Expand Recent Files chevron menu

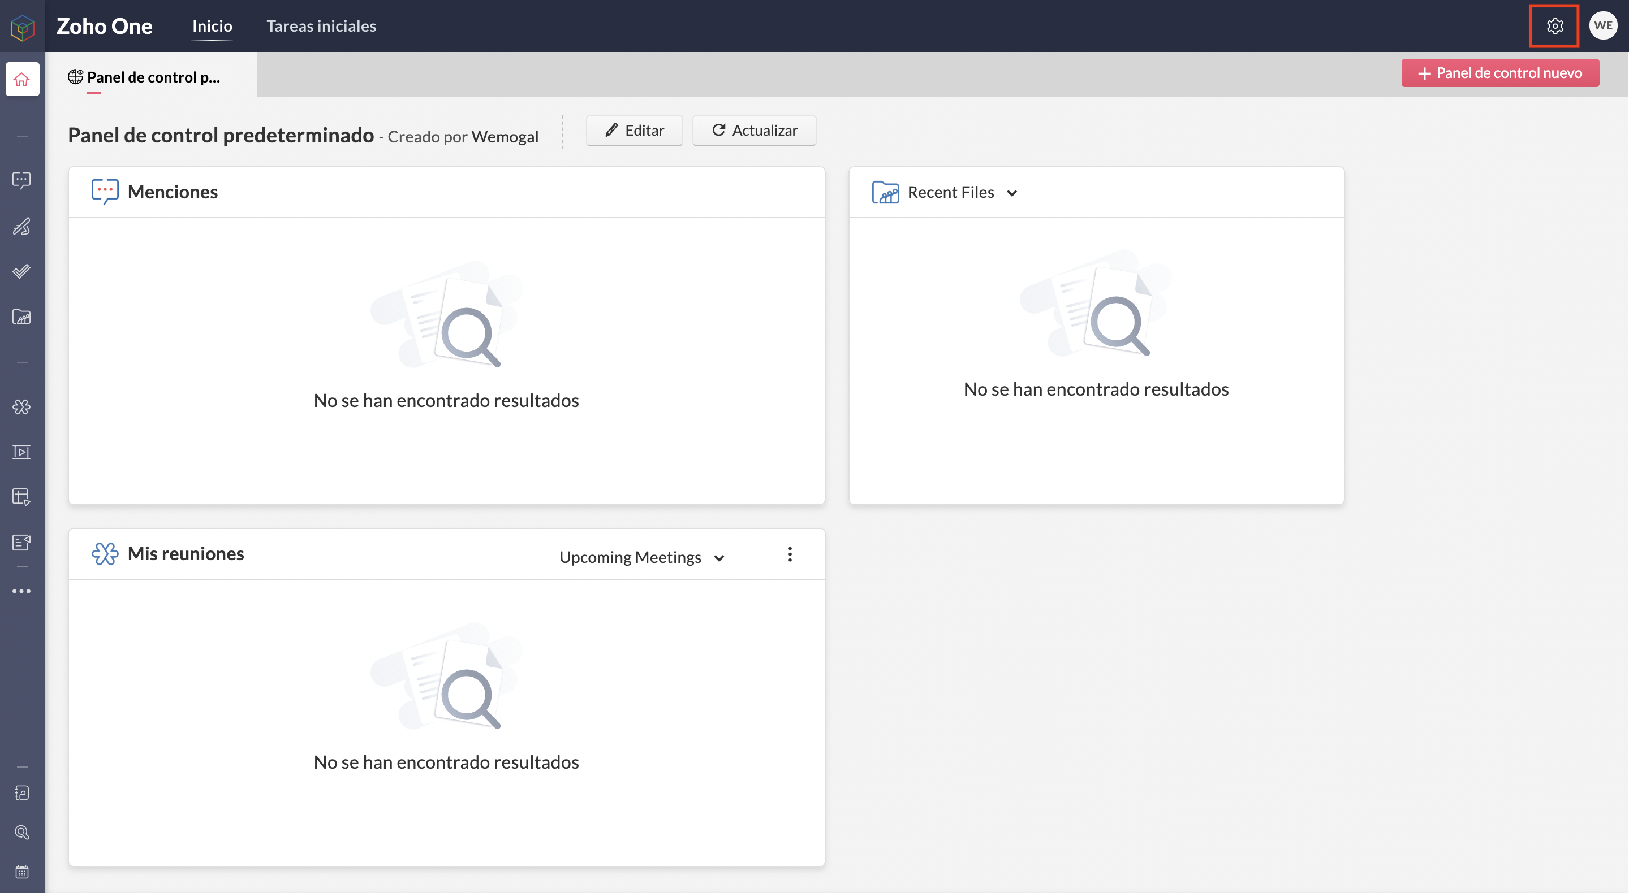click(1012, 193)
